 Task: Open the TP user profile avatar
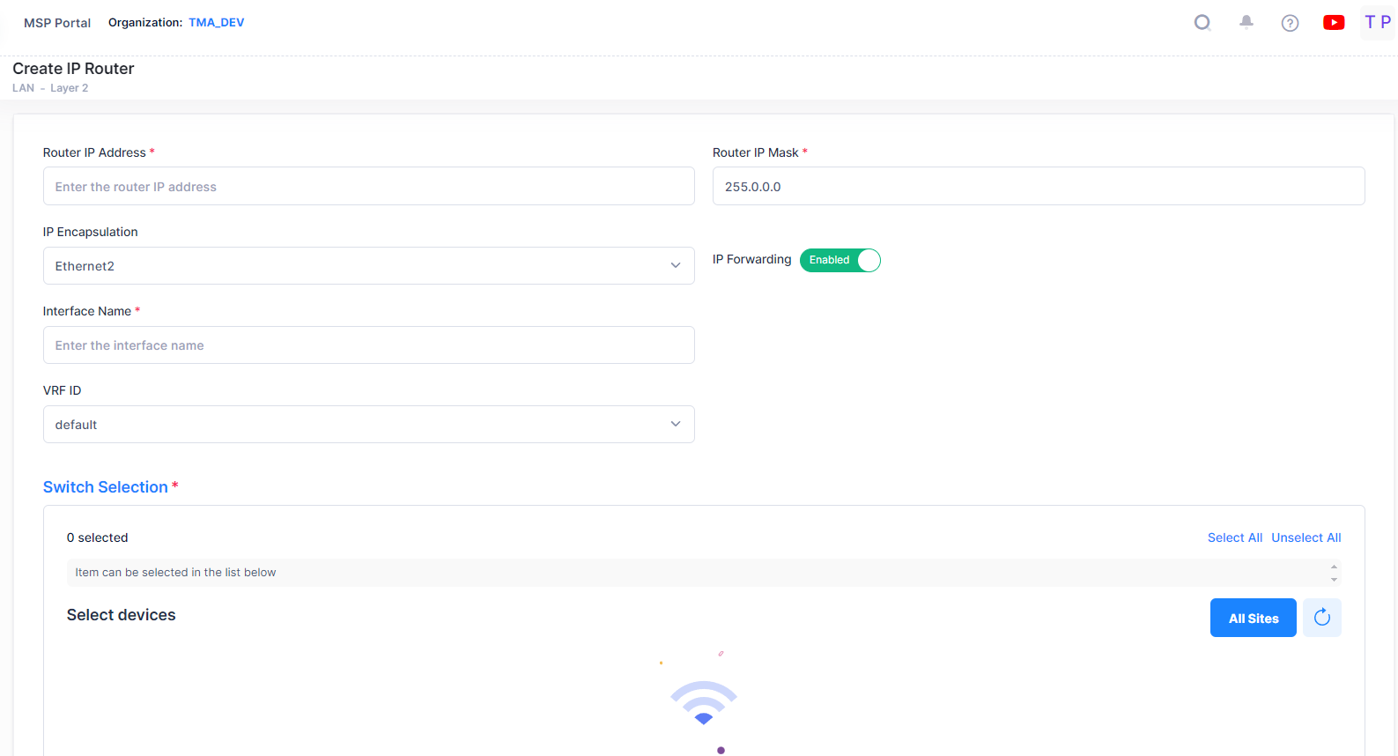click(1377, 23)
